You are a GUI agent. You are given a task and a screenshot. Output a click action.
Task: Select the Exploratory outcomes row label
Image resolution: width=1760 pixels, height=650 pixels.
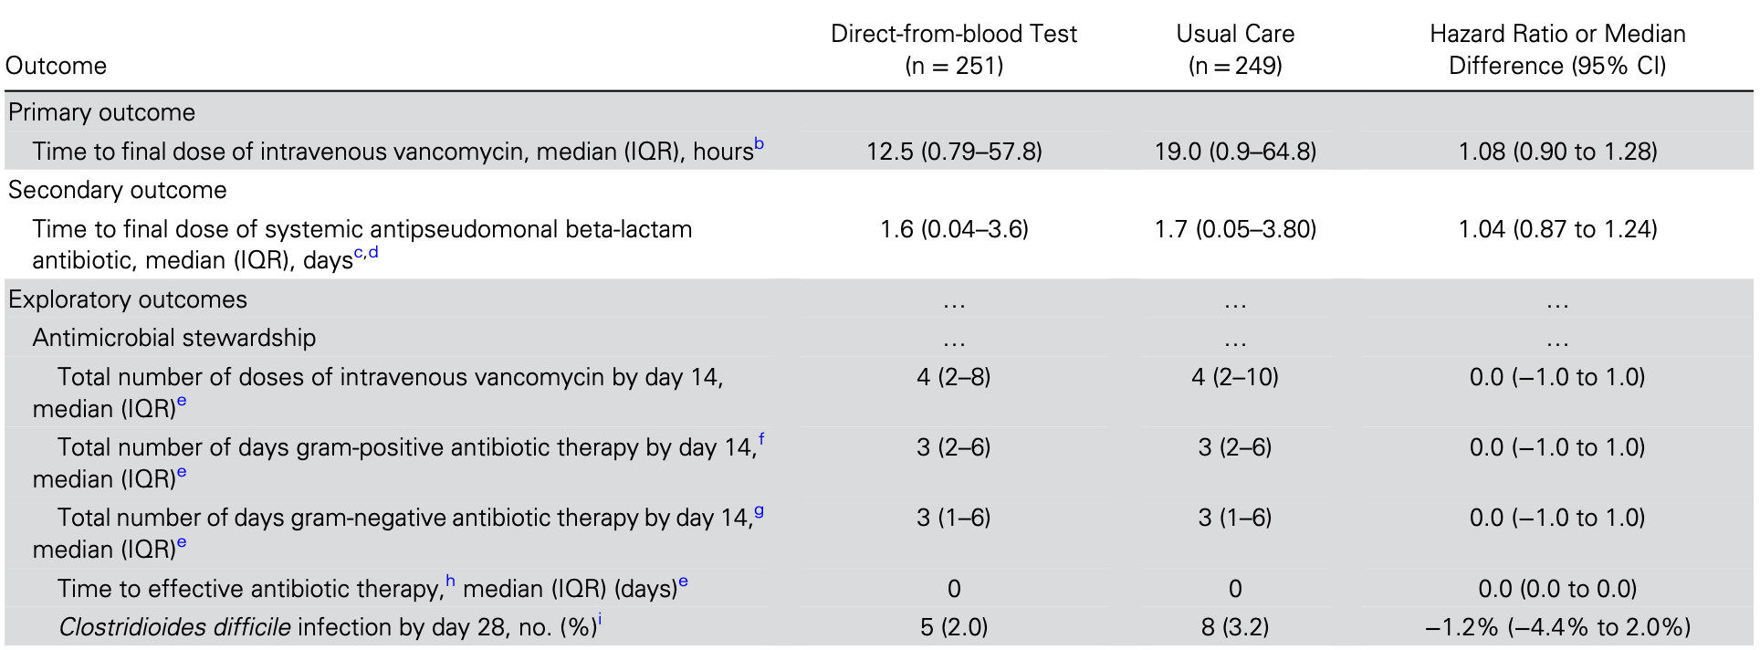point(128,299)
